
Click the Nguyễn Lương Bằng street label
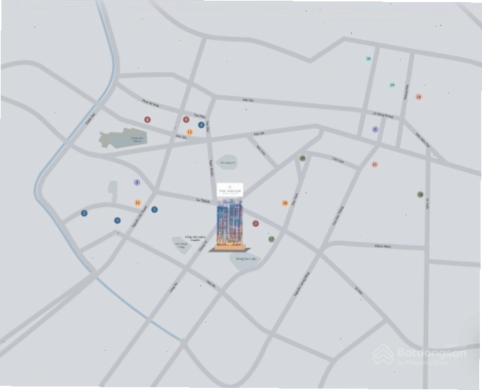click(x=302, y=284)
